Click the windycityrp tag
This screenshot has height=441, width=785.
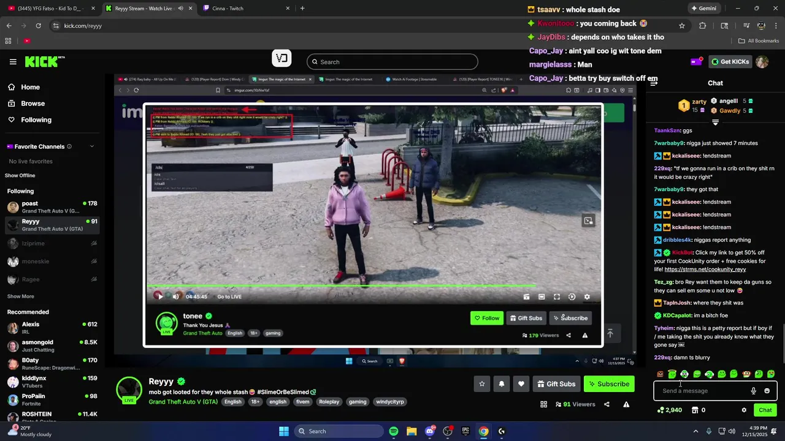(389, 402)
